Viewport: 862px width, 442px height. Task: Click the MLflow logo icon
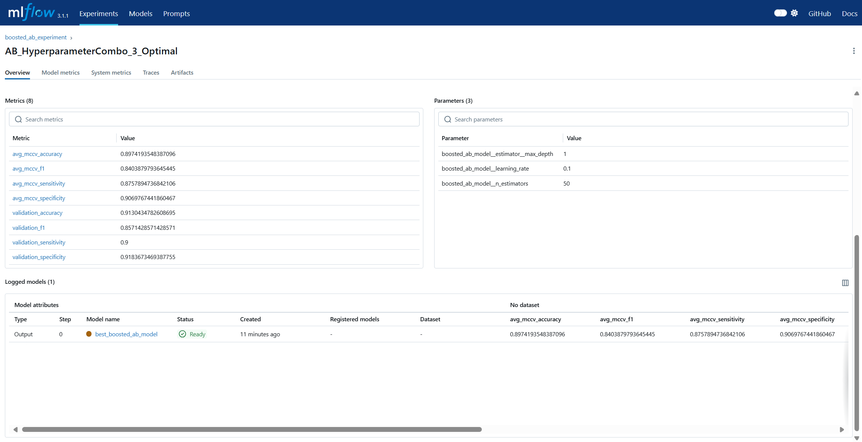click(x=32, y=12)
